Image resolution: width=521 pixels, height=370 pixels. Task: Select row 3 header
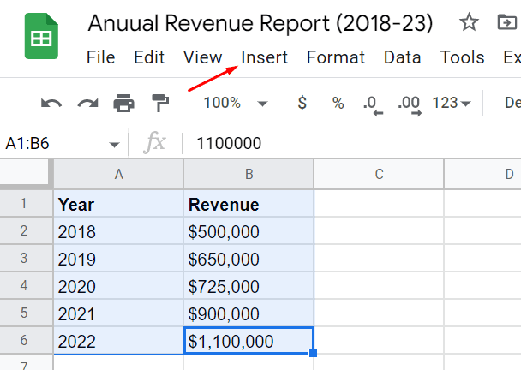coord(27,258)
